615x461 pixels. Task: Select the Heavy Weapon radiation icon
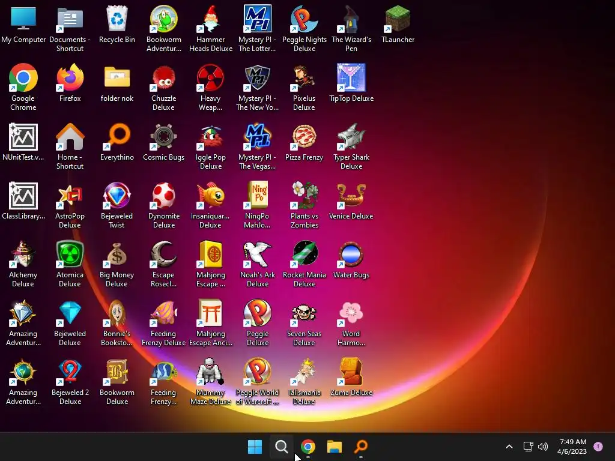pos(210,77)
